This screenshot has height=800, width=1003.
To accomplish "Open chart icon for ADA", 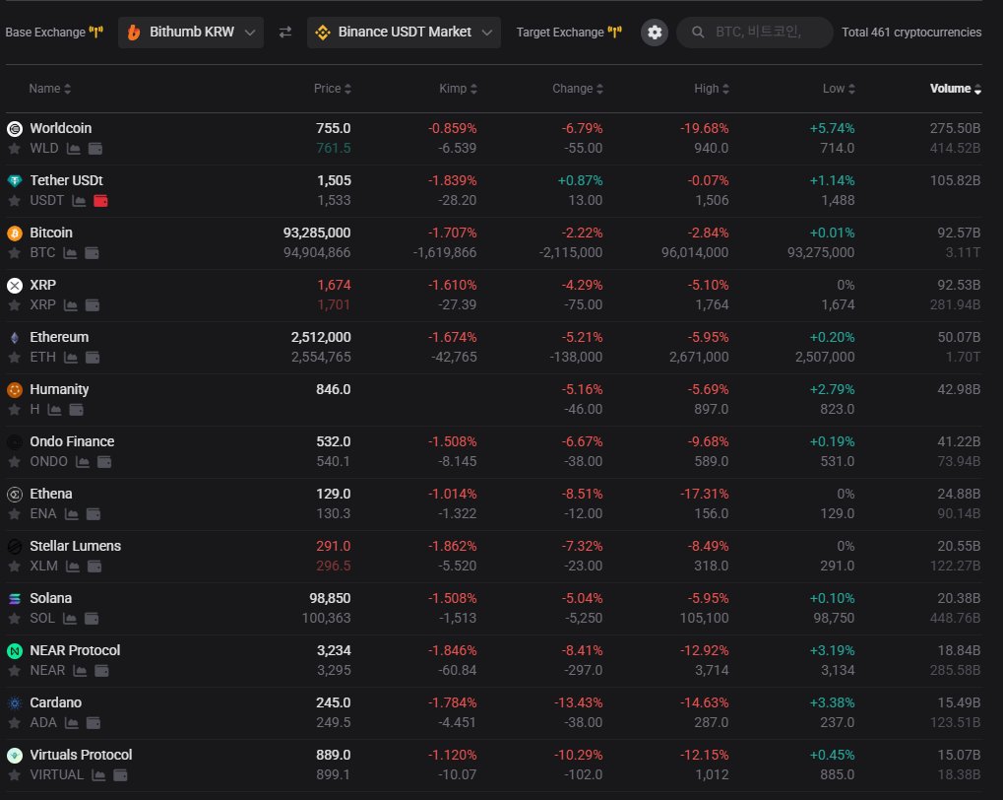I will coord(72,723).
